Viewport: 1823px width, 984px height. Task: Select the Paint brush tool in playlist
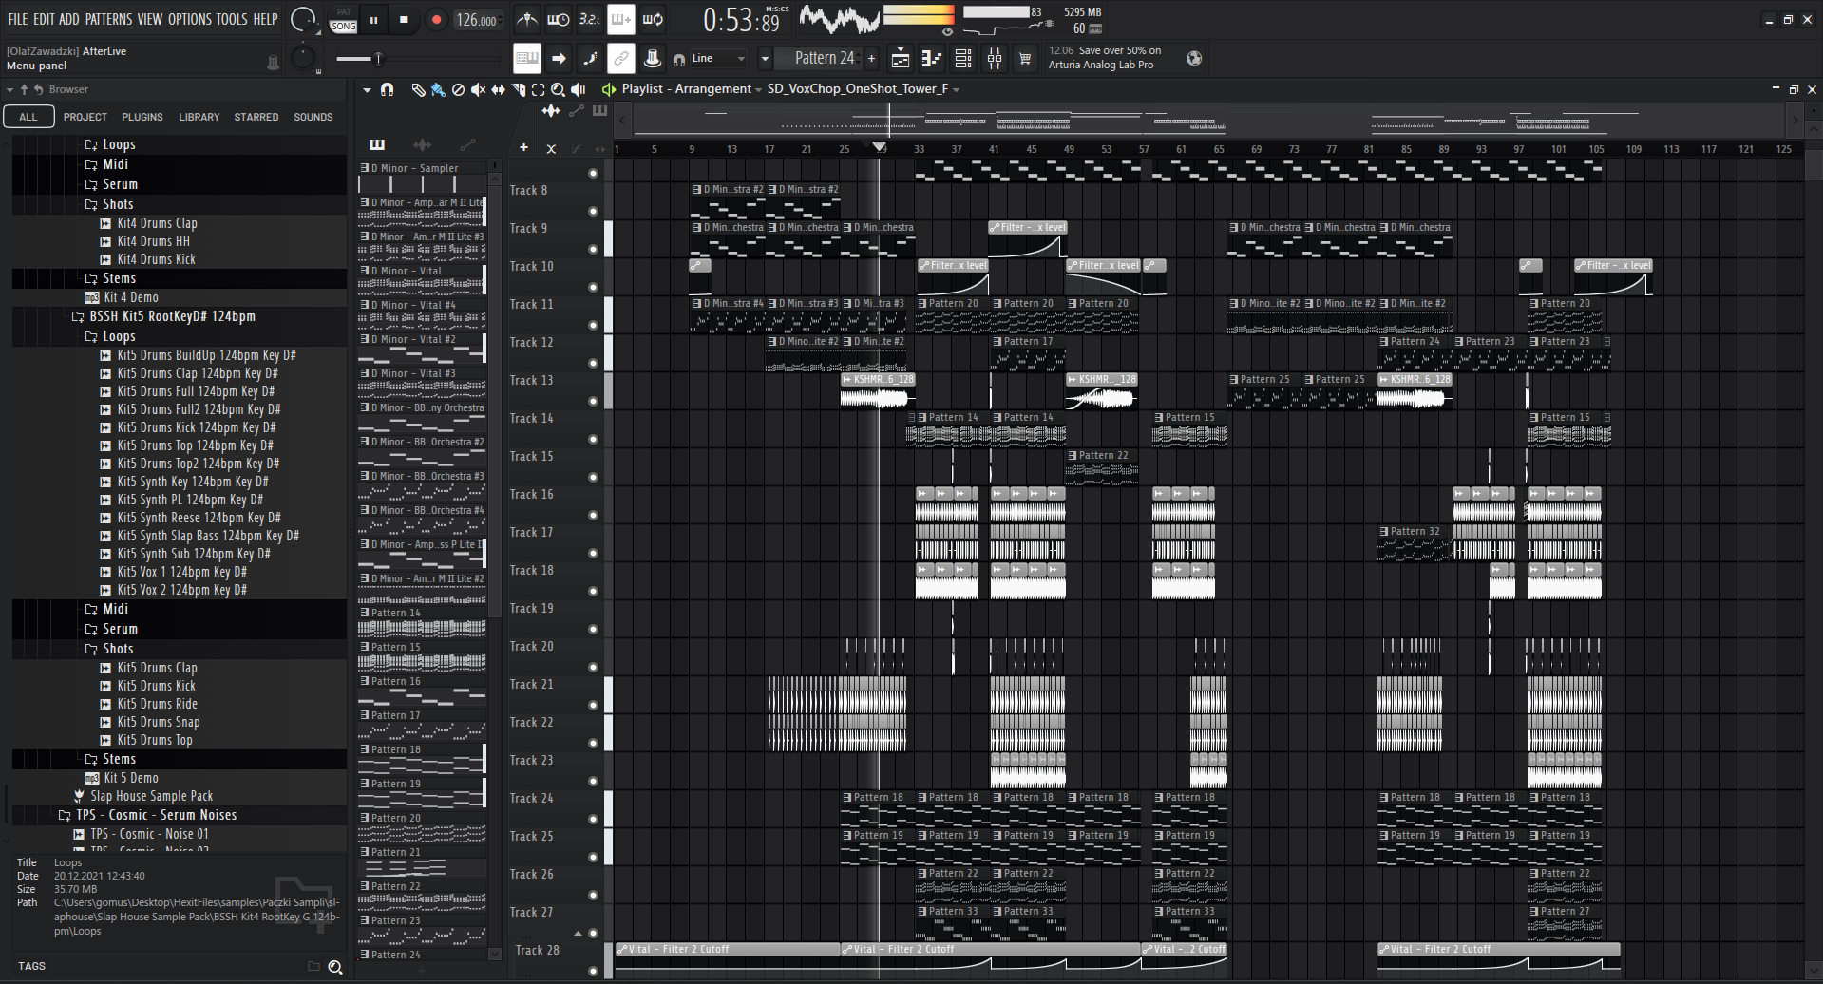[438, 89]
